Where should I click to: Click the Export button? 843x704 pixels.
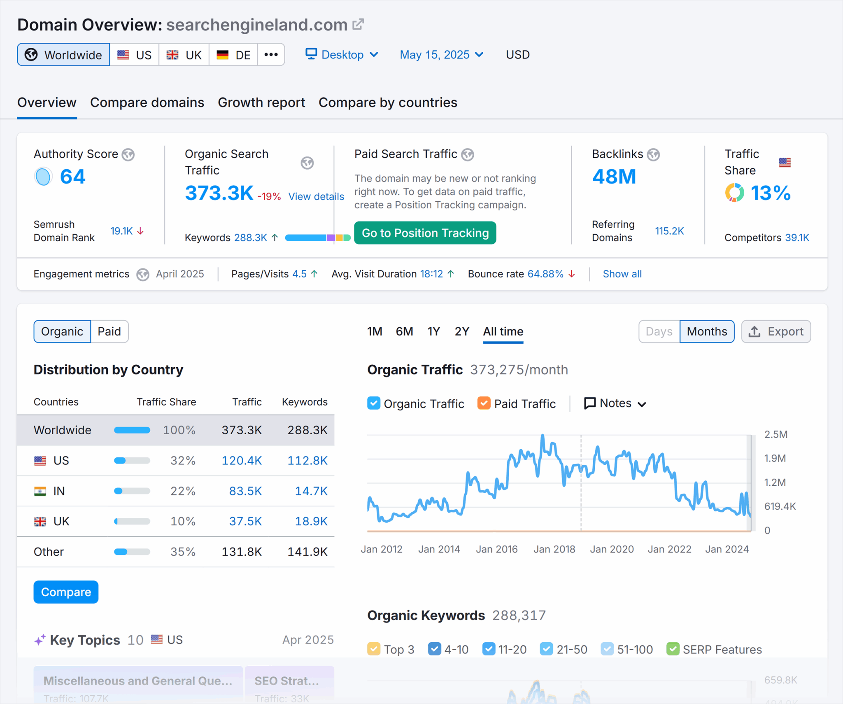776,331
